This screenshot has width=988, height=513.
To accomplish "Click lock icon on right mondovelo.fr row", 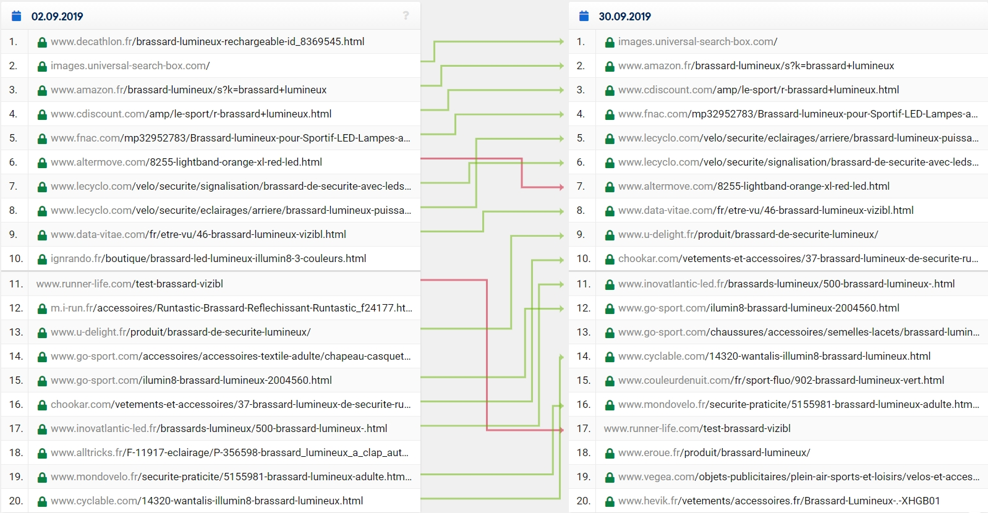I will click(610, 405).
